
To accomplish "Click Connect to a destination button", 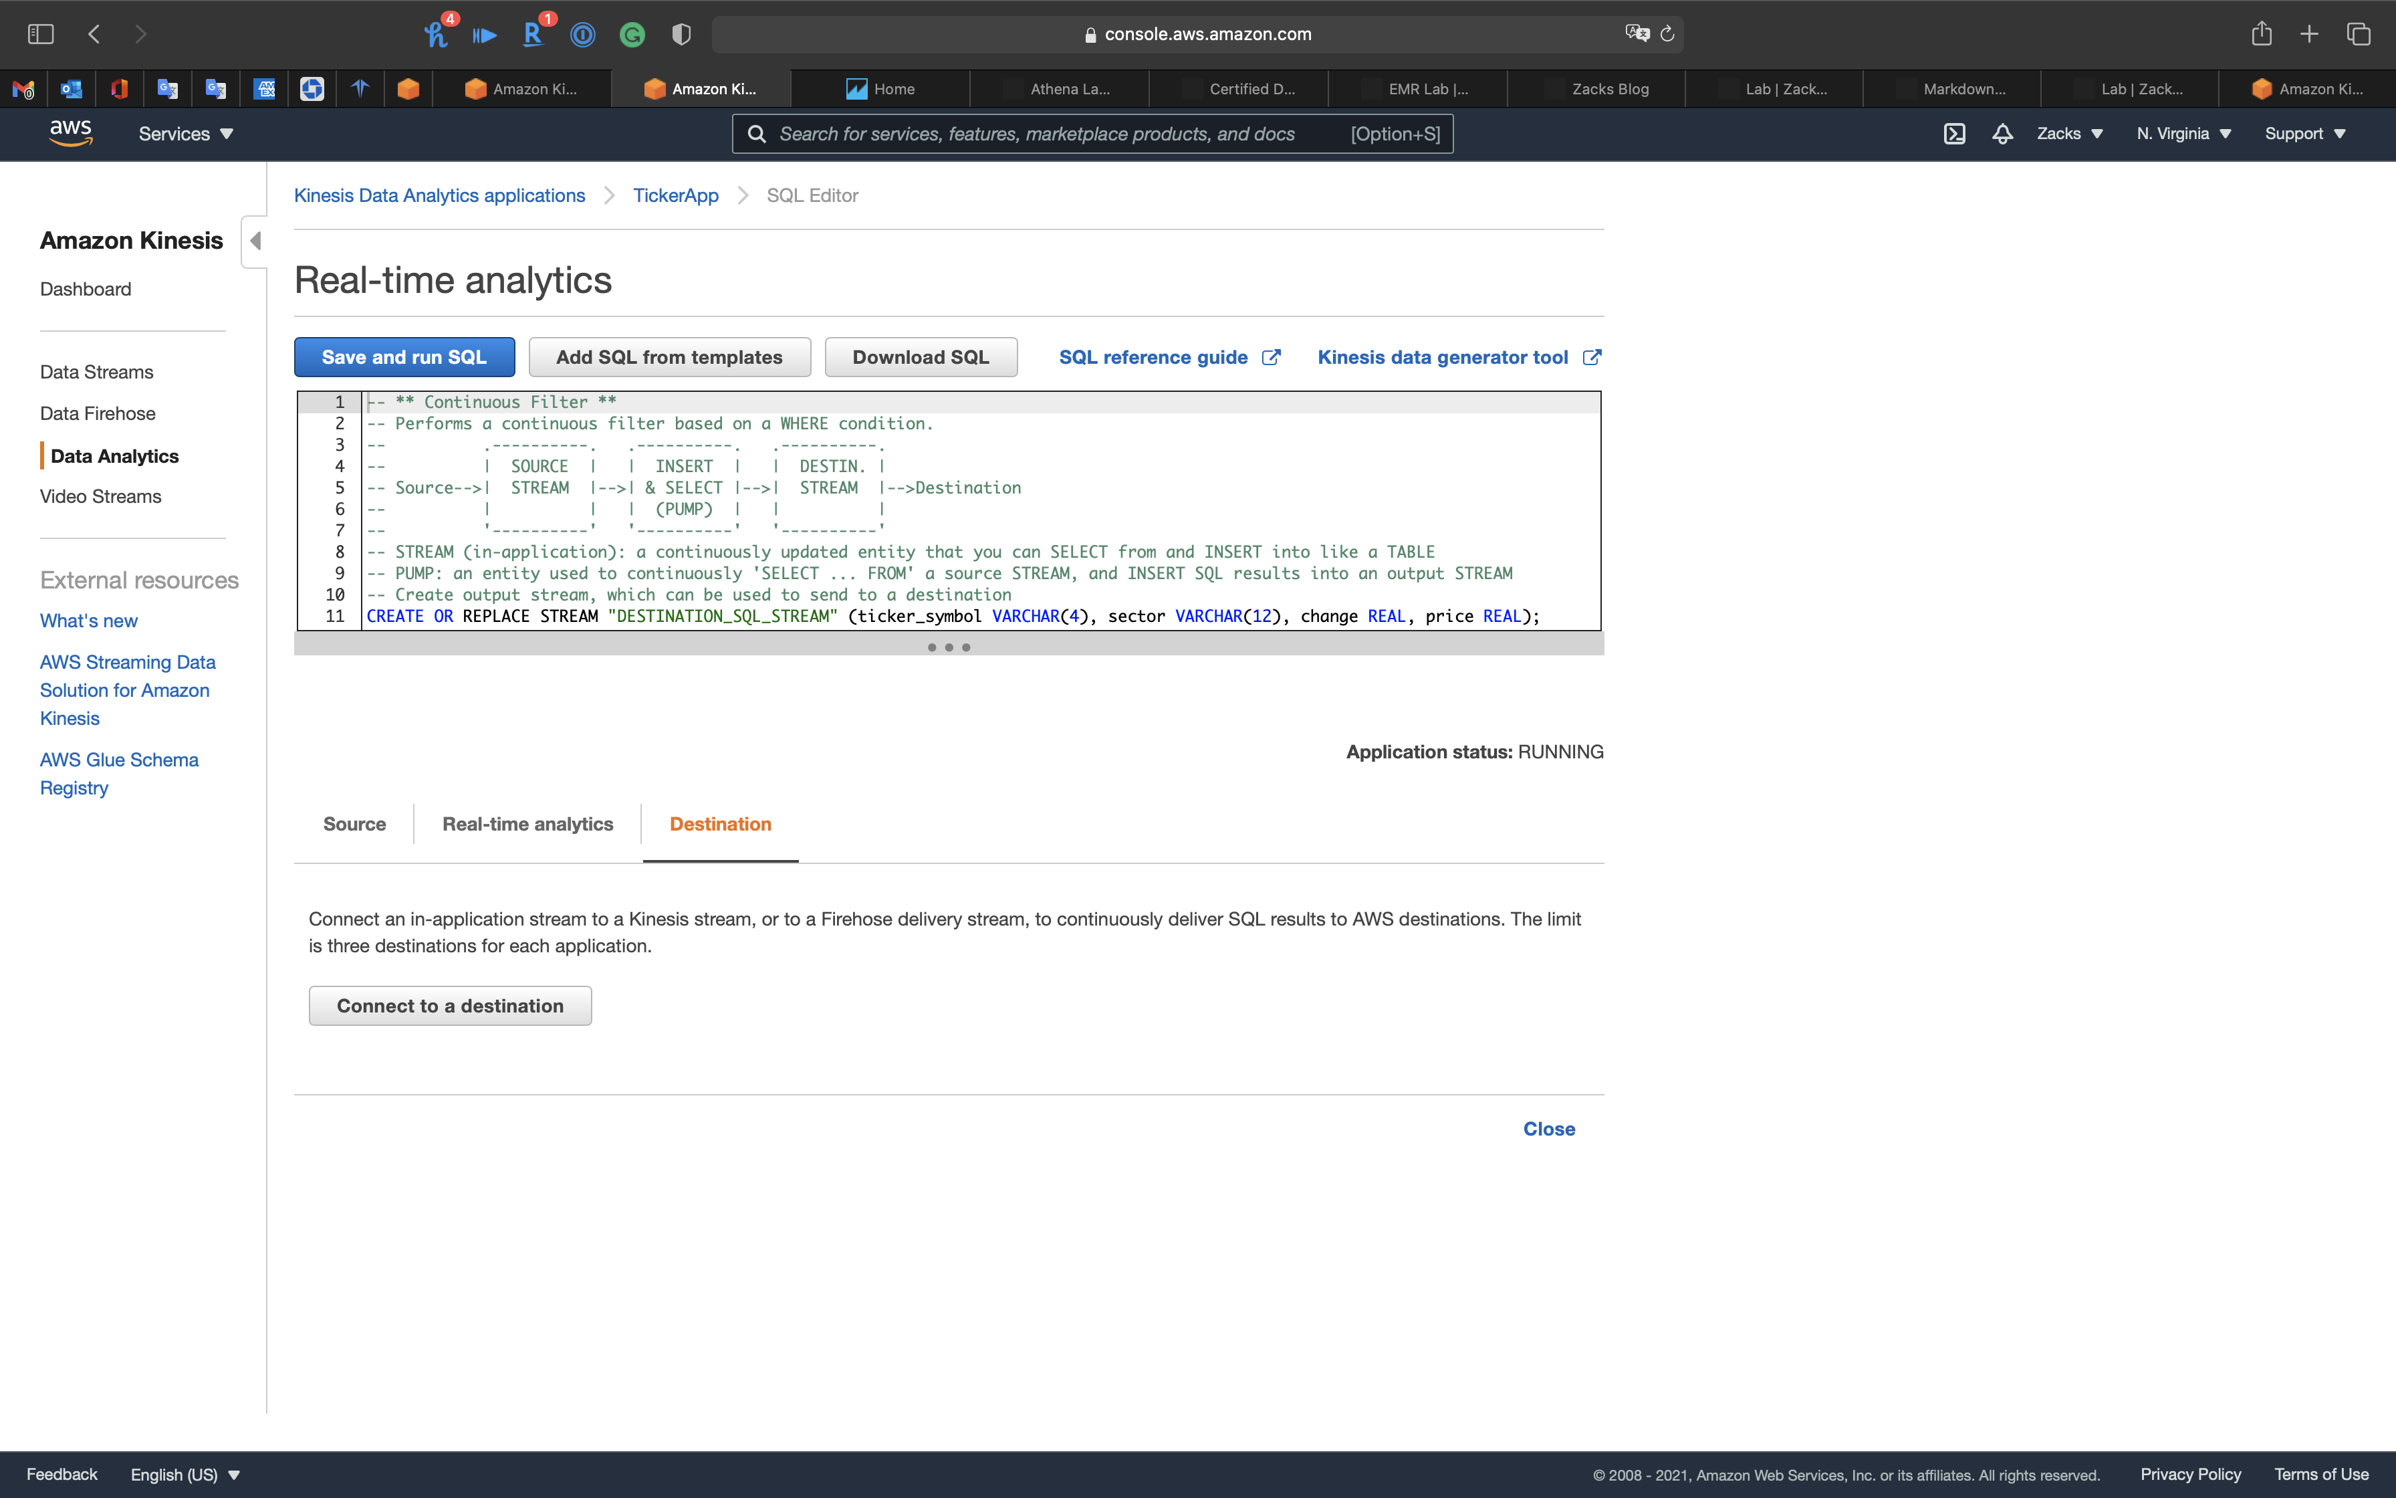I will (x=449, y=1006).
